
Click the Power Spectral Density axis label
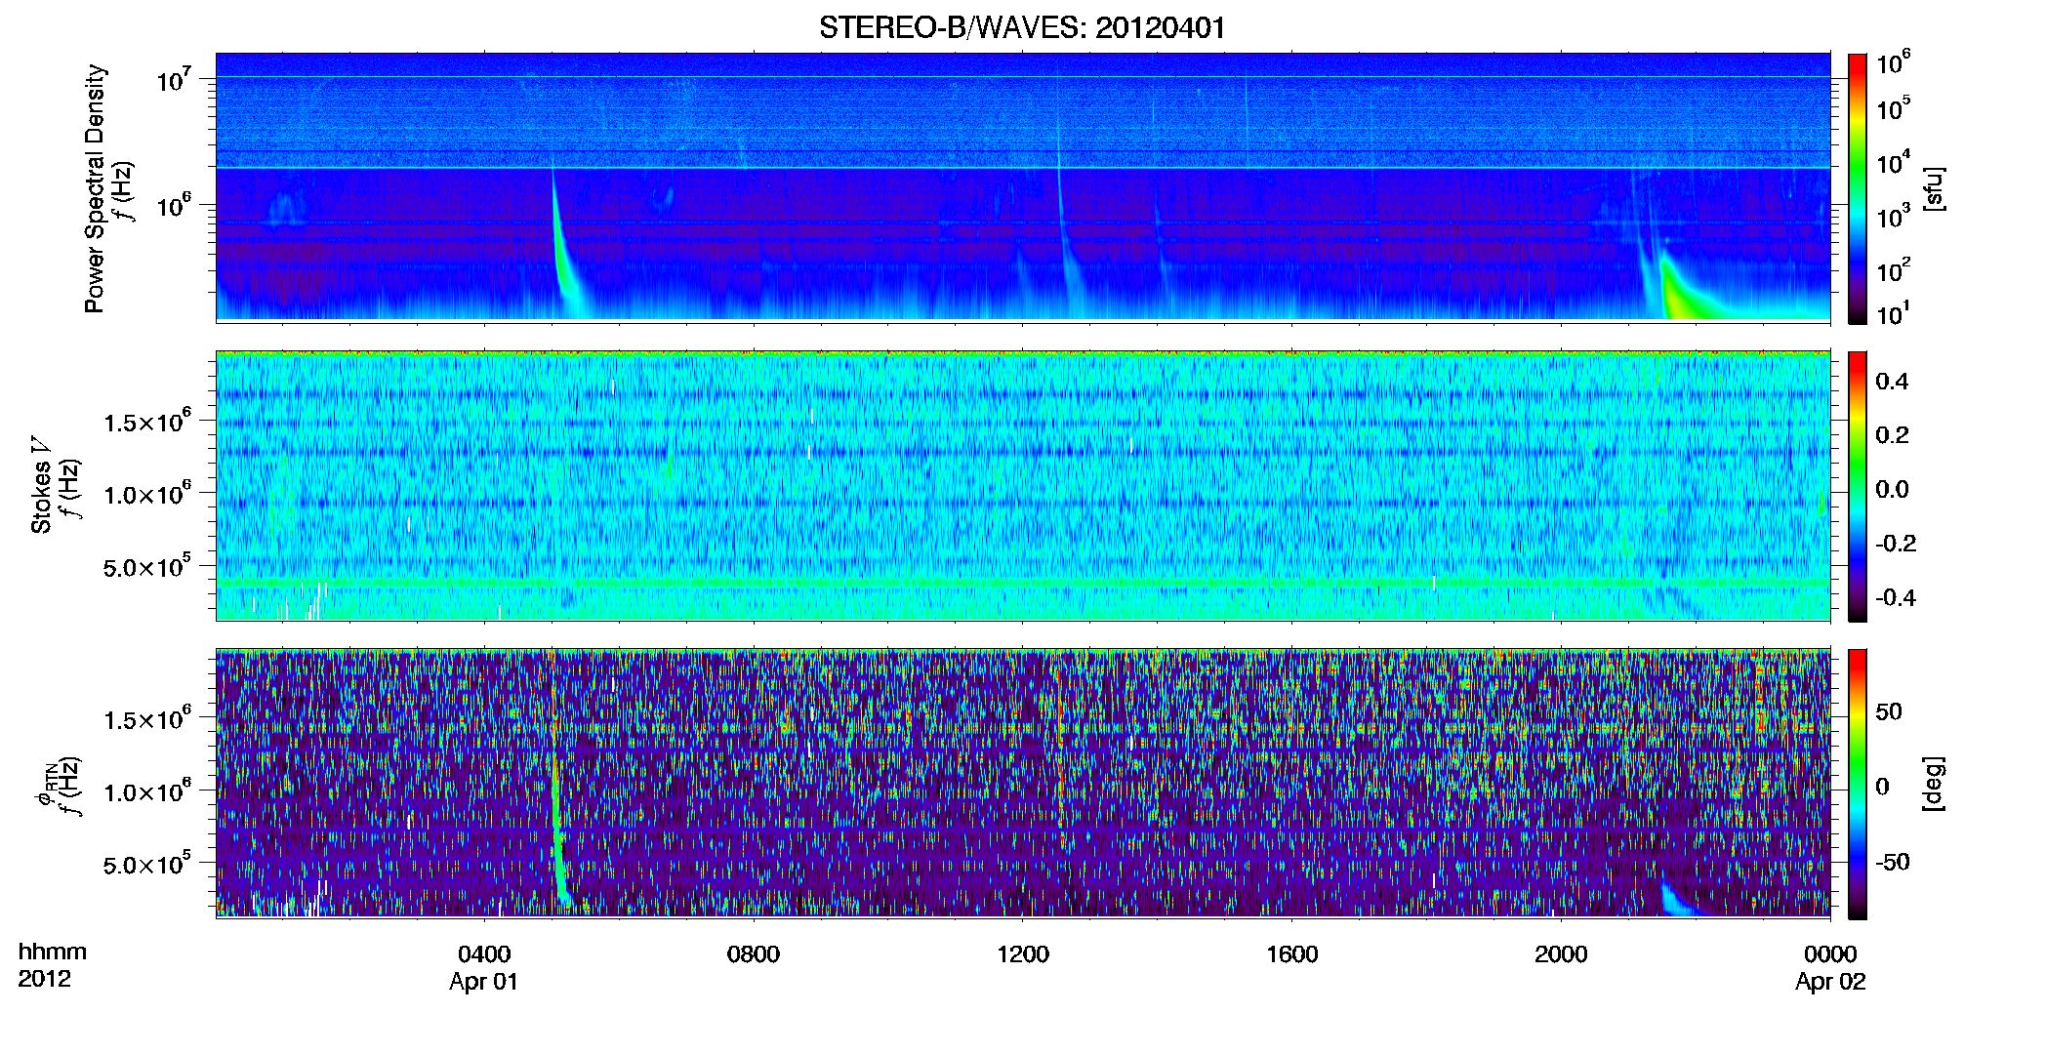point(95,188)
